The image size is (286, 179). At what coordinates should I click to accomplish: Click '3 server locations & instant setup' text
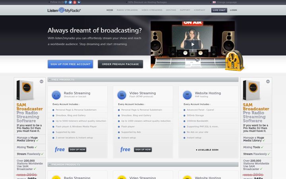[74, 138]
